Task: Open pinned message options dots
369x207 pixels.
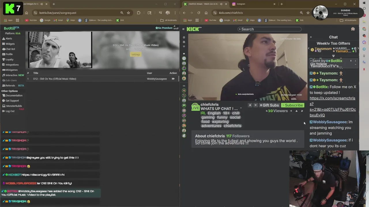Action: click(355, 61)
